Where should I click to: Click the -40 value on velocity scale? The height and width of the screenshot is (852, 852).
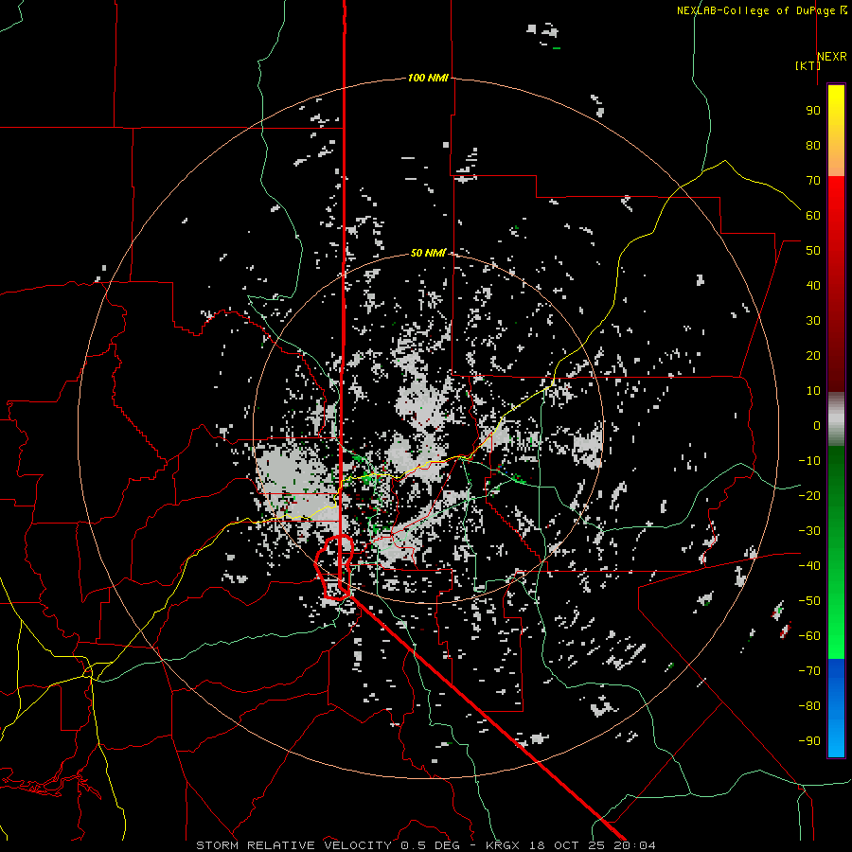809,566
